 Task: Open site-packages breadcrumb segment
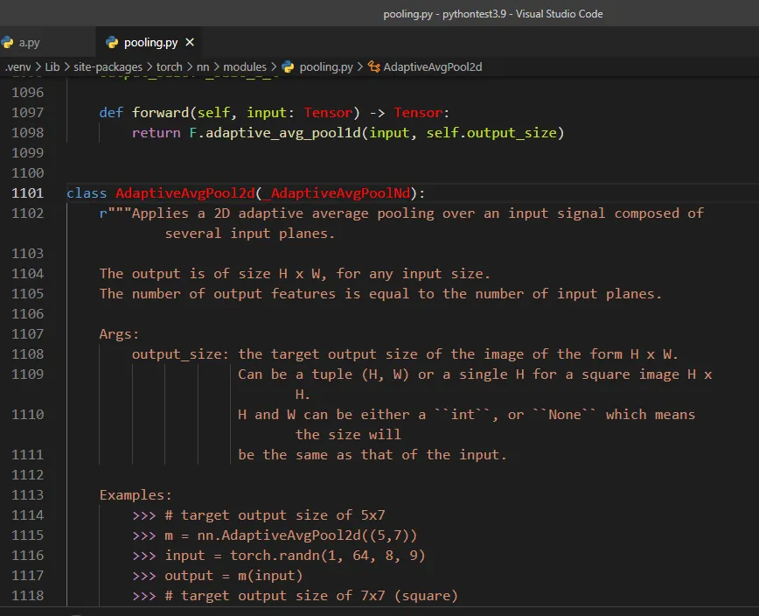pos(108,66)
